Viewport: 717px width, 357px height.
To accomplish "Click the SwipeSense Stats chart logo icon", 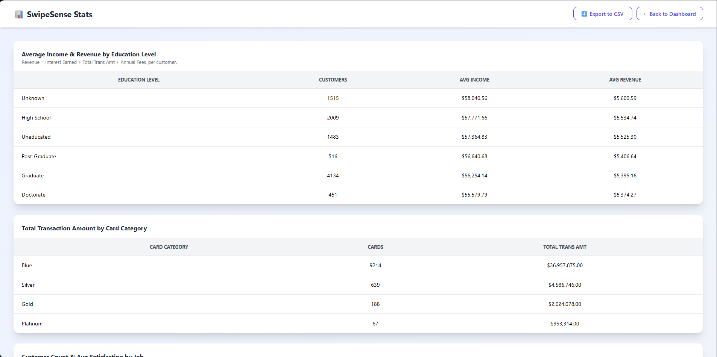I will tap(19, 14).
